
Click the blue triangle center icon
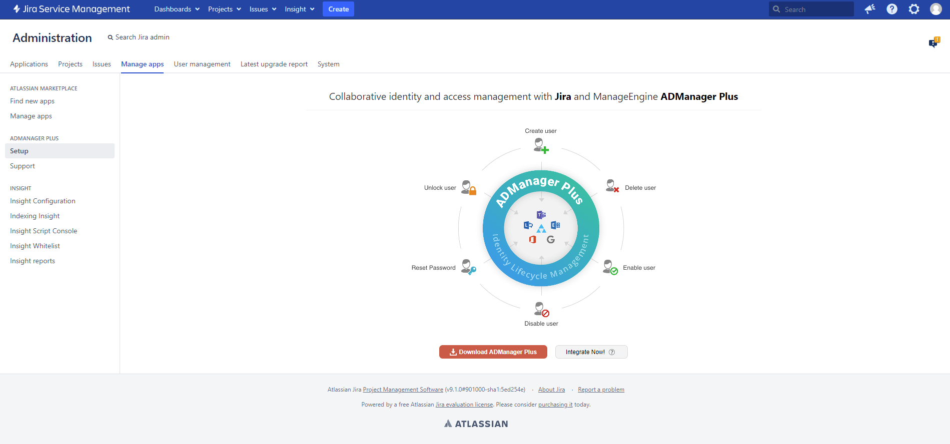pos(541,229)
